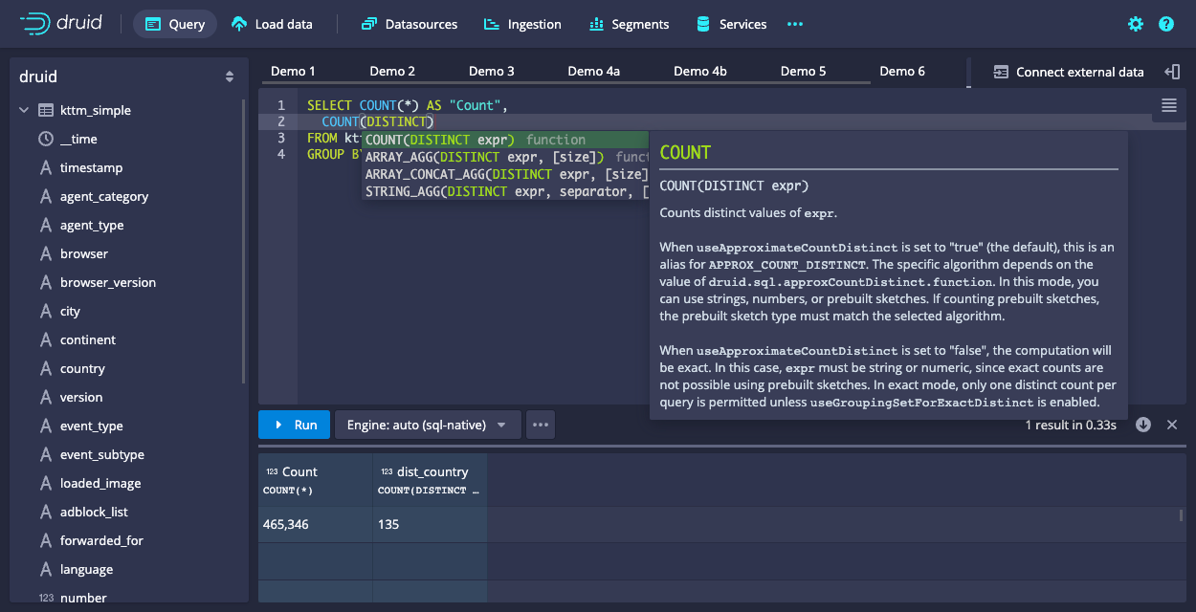Screen dimensions: 1196x612
Task: Run the current query
Action: [x=294, y=425]
